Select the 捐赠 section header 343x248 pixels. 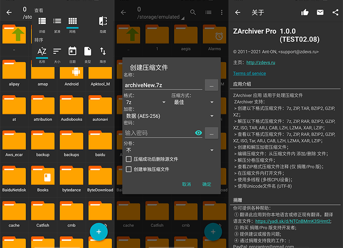tap(238, 200)
